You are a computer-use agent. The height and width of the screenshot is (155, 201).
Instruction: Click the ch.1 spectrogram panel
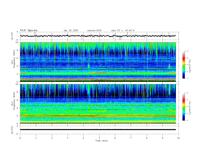[x=98, y=62]
